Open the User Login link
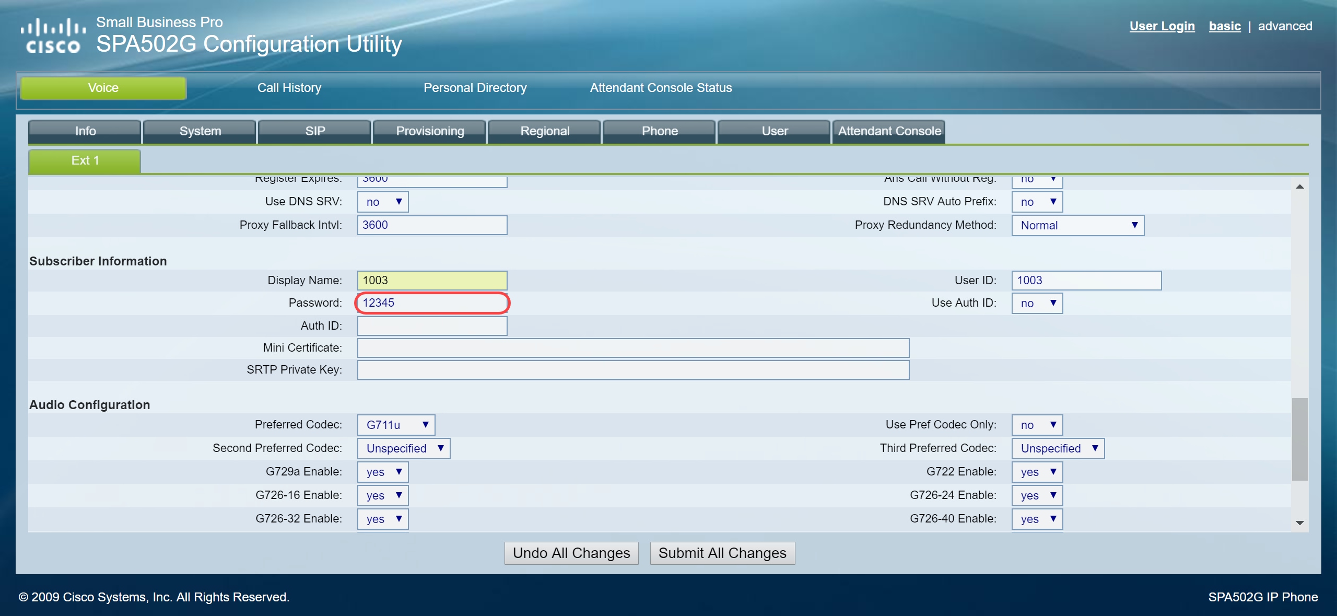The height and width of the screenshot is (616, 1337). (1162, 26)
